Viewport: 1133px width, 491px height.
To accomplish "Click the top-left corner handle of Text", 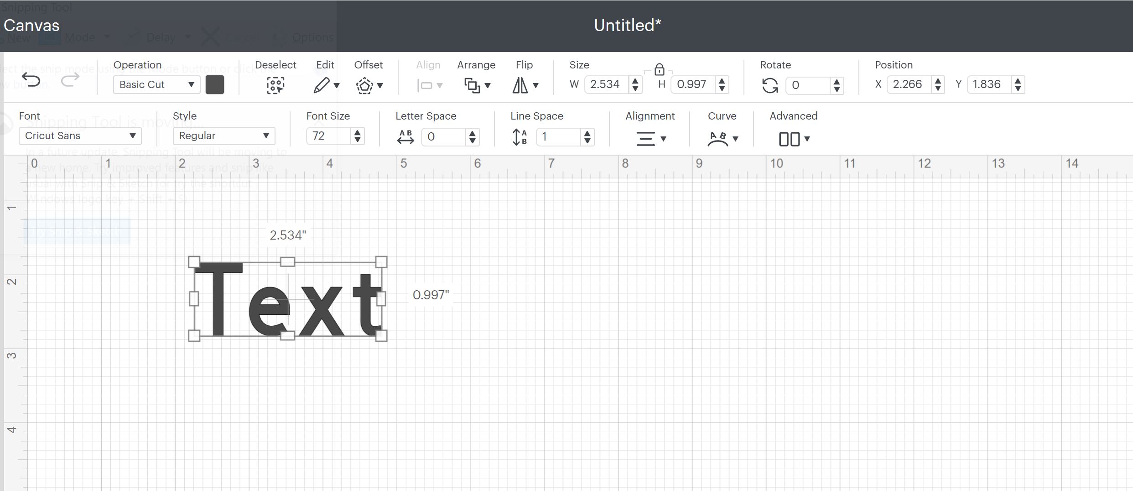I will click(194, 261).
